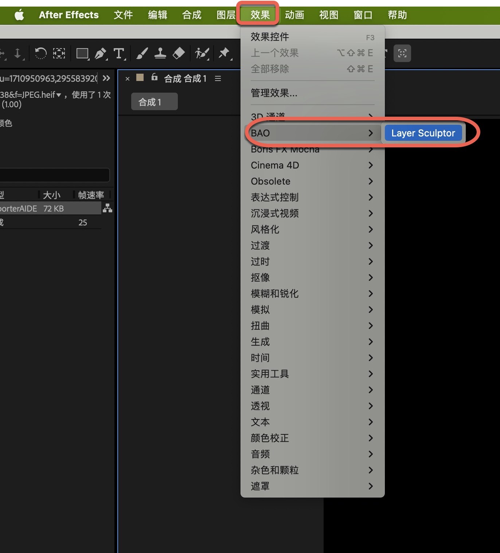
Task: Open the 图层 menu
Action: [x=226, y=15]
